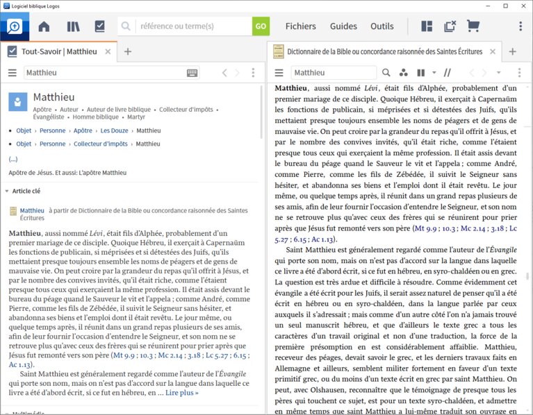The height and width of the screenshot is (415, 533).
Task: Follow the 'Apôtre' breadcrumb link
Action: point(83,130)
